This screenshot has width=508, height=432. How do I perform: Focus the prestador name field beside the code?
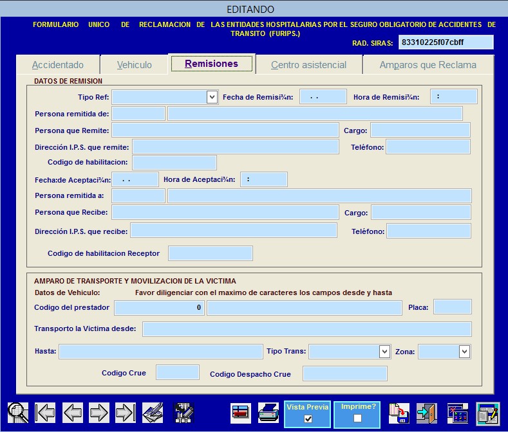[305, 308]
